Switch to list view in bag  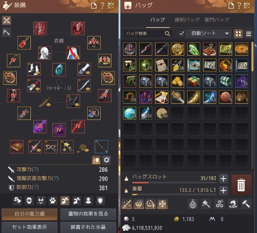coord(248,34)
